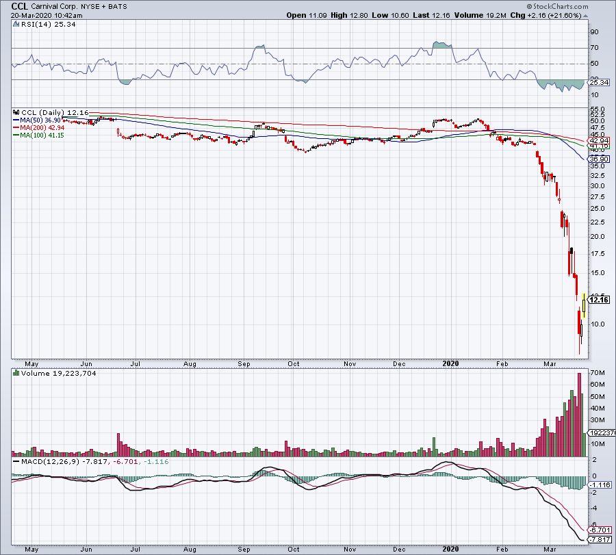Click the 25.34 RSI value tag on right axis
The image size is (616, 555).
[599, 82]
